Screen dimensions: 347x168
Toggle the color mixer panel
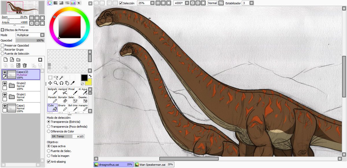point(67,3)
